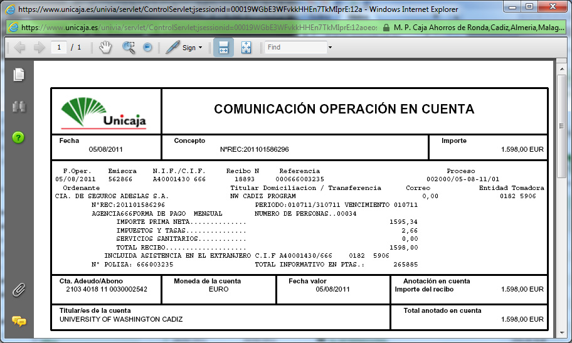Screen dimensions: 572x343
Task: Click the scrollbar down arrow
Action: (x=562, y=333)
